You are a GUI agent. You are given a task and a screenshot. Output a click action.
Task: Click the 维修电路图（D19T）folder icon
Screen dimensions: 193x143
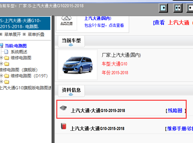point(7,76)
